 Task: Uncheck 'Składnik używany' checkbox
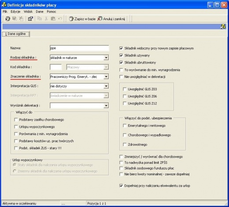[121, 55]
